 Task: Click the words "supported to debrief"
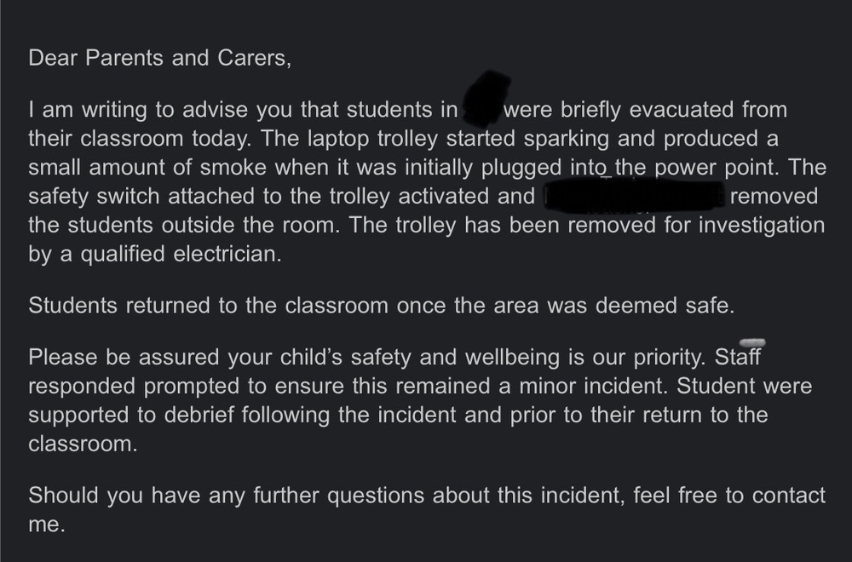[x=131, y=416]
